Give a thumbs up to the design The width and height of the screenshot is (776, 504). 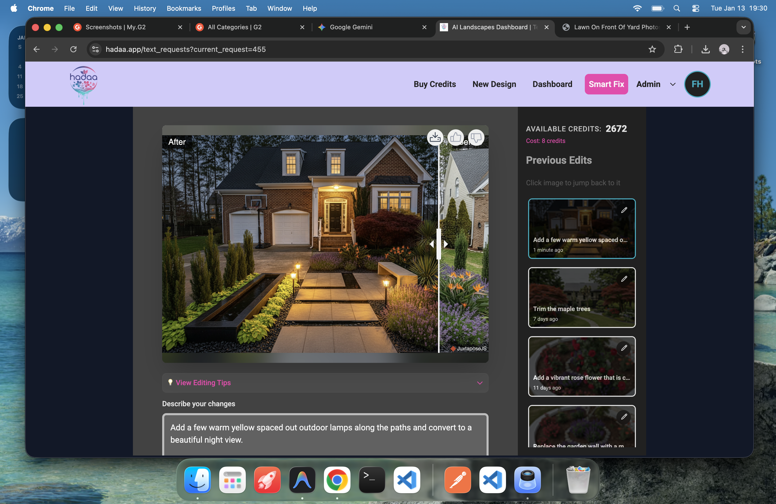(455, 138)
